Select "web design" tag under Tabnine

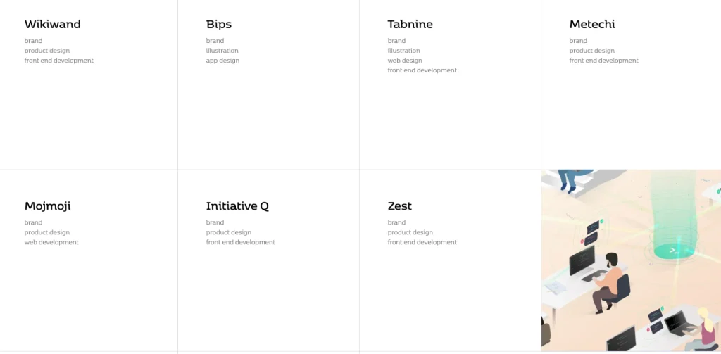coord(405,61)
